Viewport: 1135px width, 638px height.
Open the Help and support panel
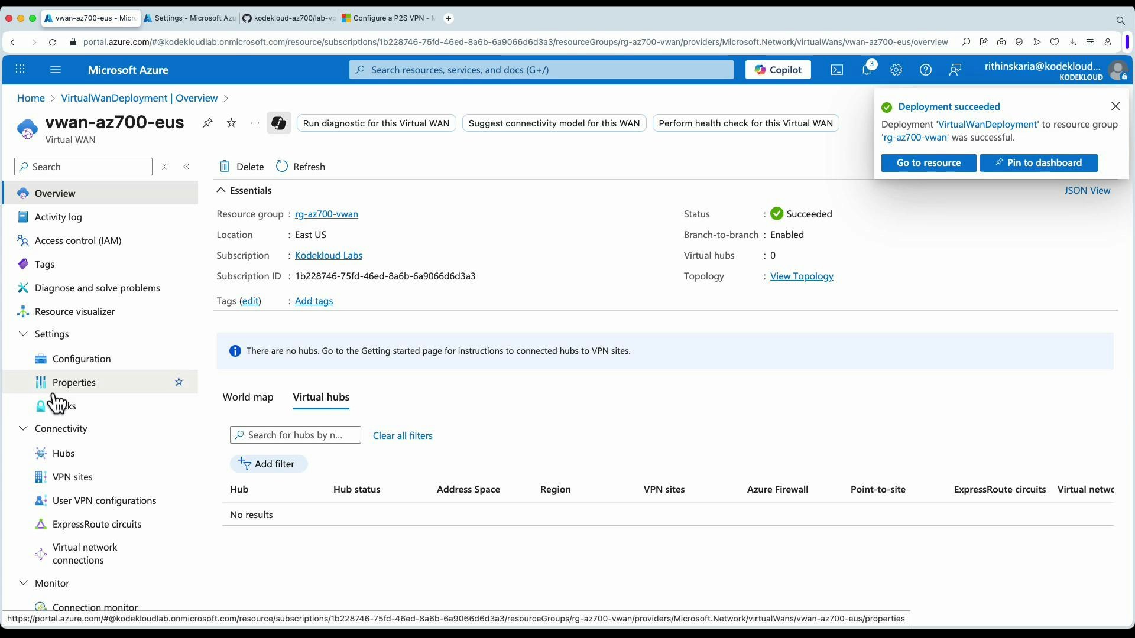coord(926,70)
